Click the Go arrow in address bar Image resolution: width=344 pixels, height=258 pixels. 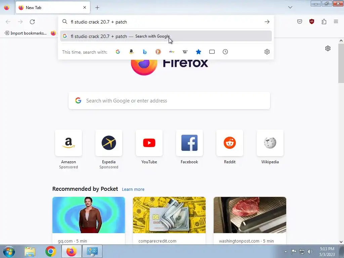point(267,22)
